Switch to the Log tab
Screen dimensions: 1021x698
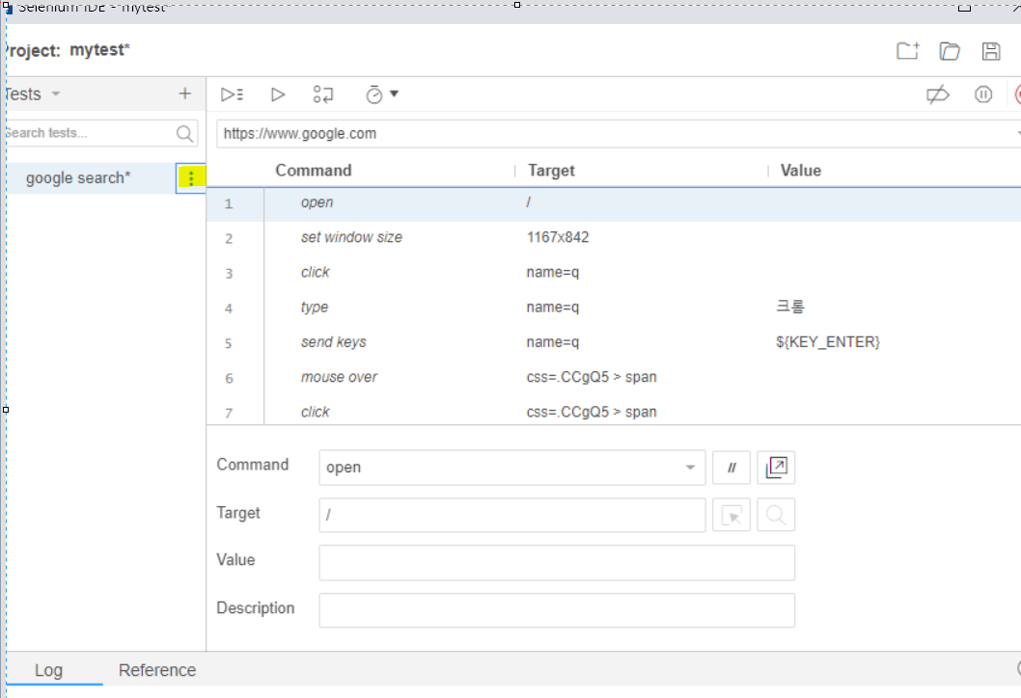coord(49,670)
